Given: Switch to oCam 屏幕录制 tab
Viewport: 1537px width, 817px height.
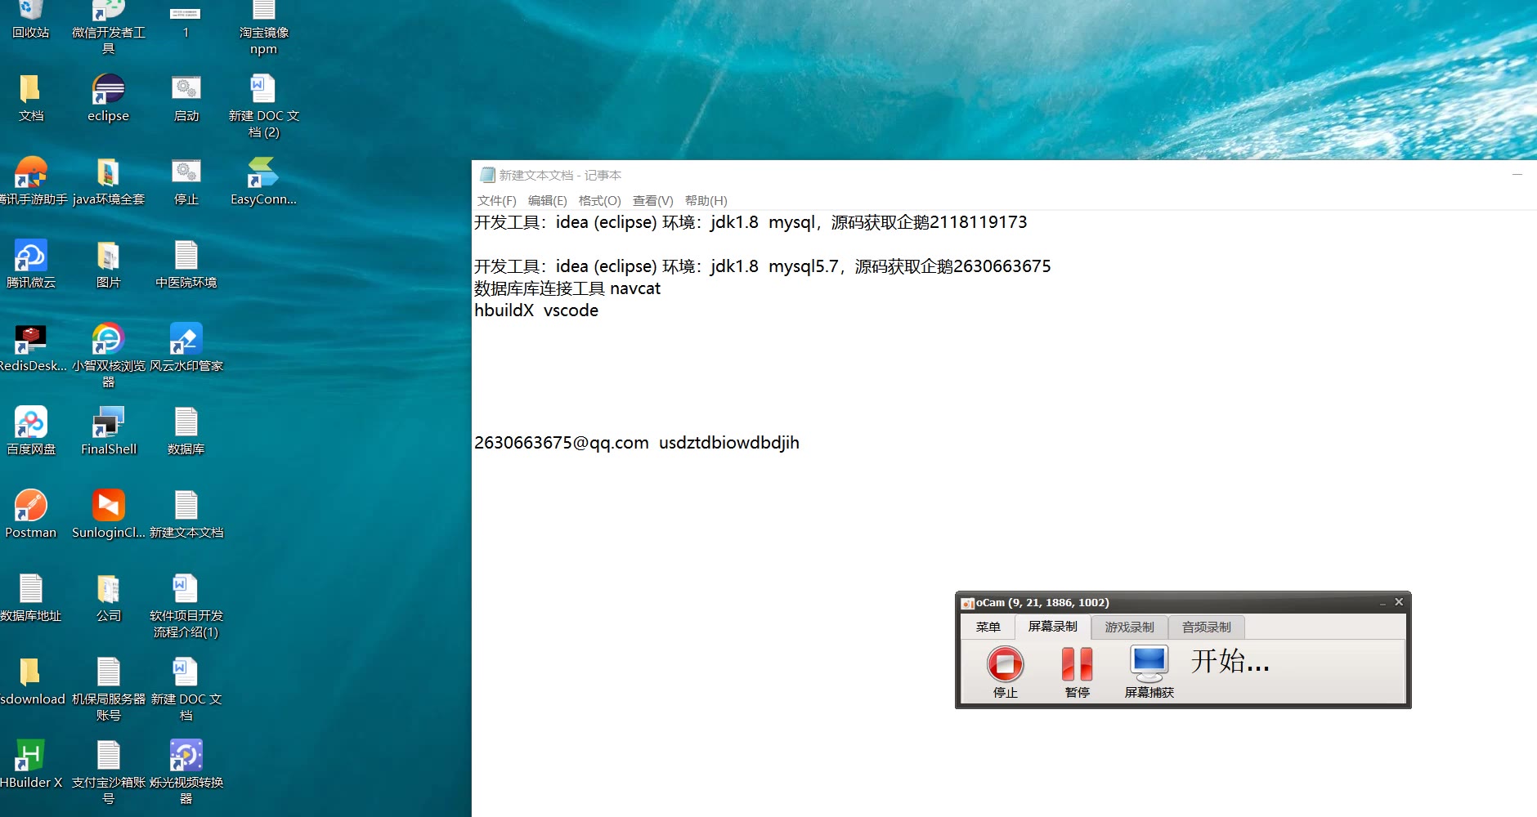Looking at the screenshot, I should (1052, 626).
